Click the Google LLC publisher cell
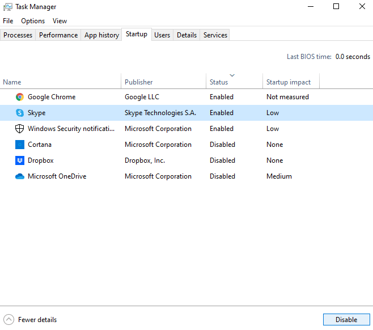373x330 pixels. (x=142, y=97)
